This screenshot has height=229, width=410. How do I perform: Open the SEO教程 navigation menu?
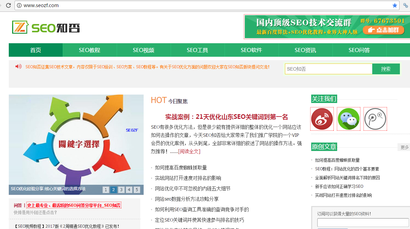click(x=90, y=50)
